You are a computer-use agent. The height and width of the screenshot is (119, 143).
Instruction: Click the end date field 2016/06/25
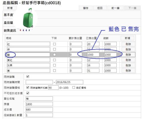click(x=69, y=82)
